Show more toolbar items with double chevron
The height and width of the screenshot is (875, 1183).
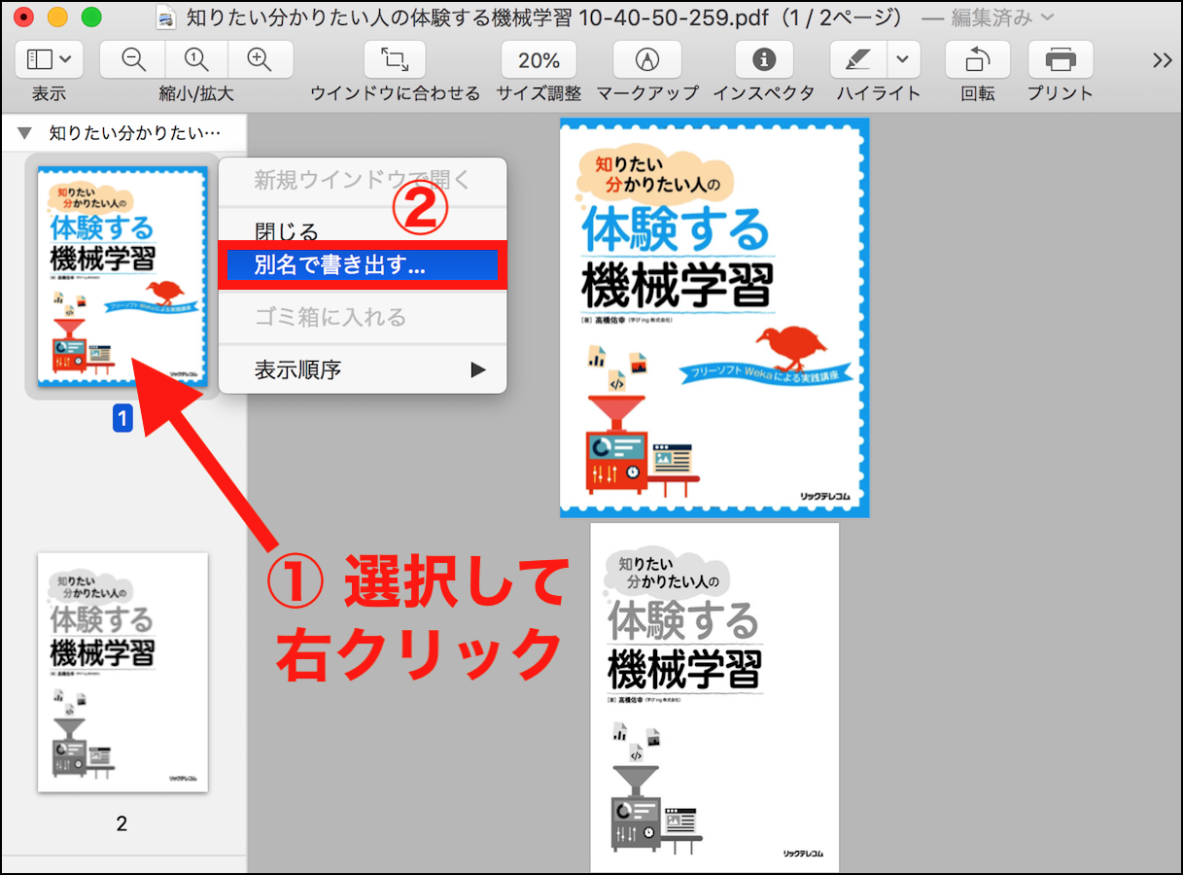(x=1162, y=60)
